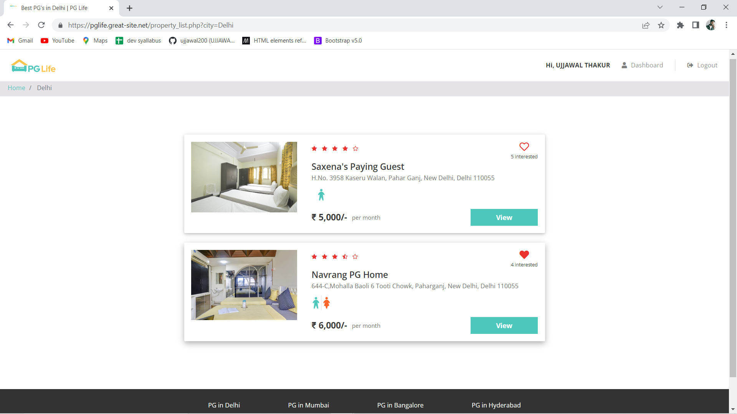Unlike Navrang PG Home filled heart
Image resolution: width=737 pixels, height=414 pixels.
pyautogui.click(x=524, y=255)
